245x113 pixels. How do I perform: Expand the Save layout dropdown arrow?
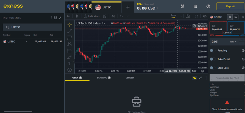(x=181, y=16)
